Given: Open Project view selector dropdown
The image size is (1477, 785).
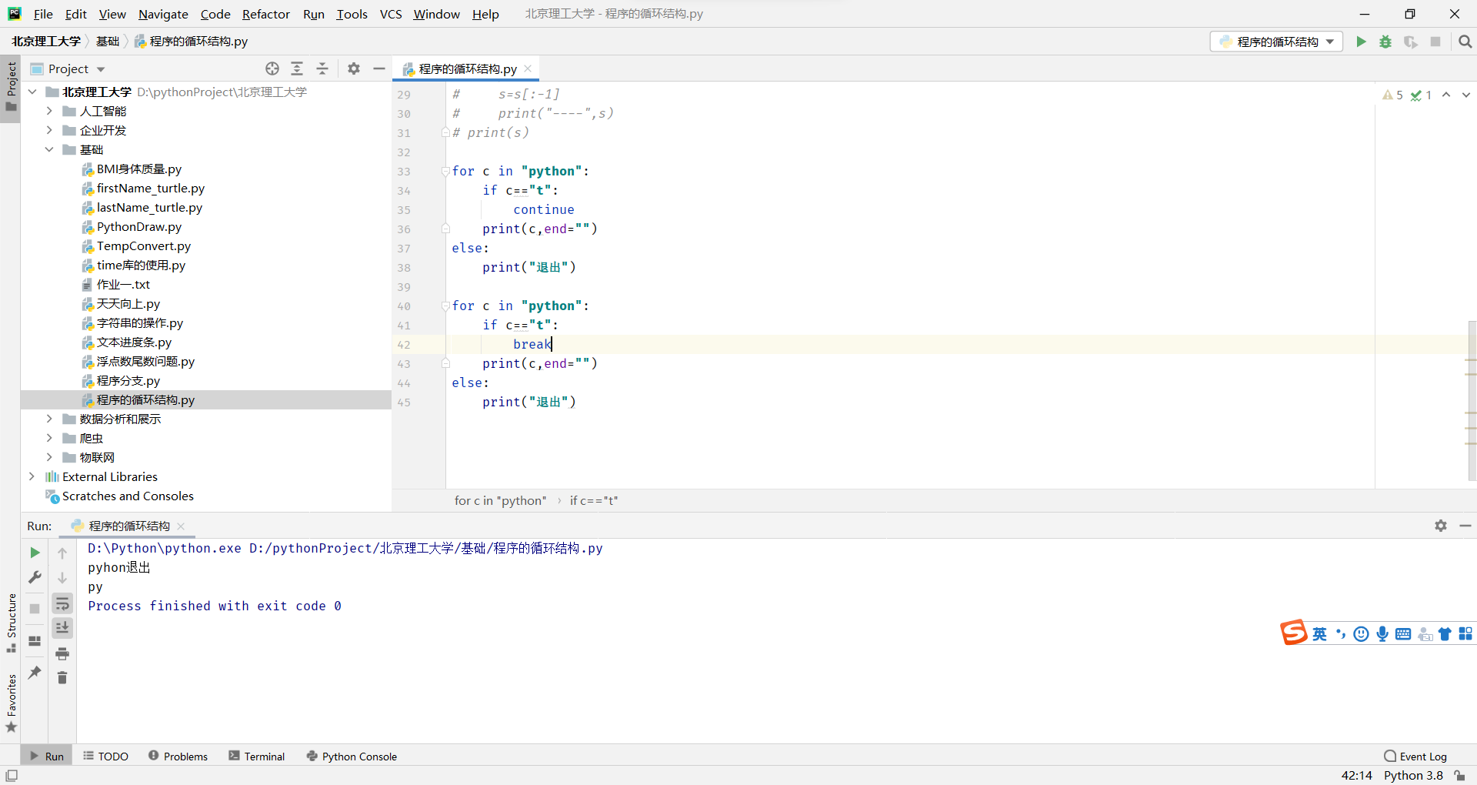Looking at the screenshot, I should (68, 68).
